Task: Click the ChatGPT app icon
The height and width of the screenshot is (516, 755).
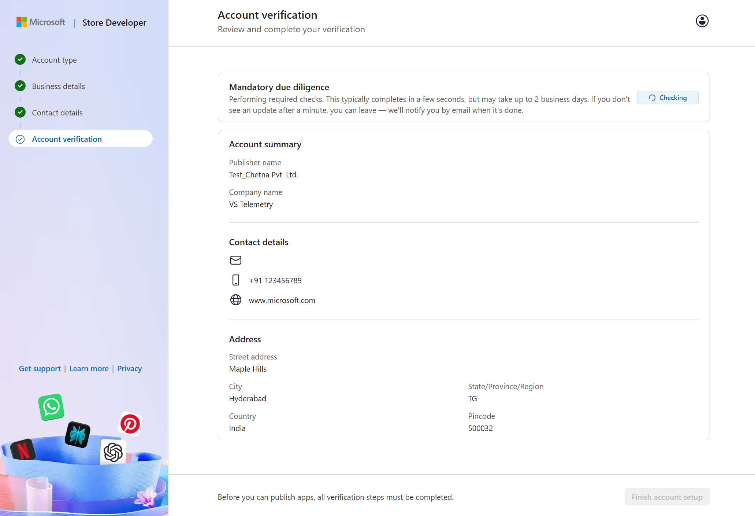Action: [x=113, y=452]
